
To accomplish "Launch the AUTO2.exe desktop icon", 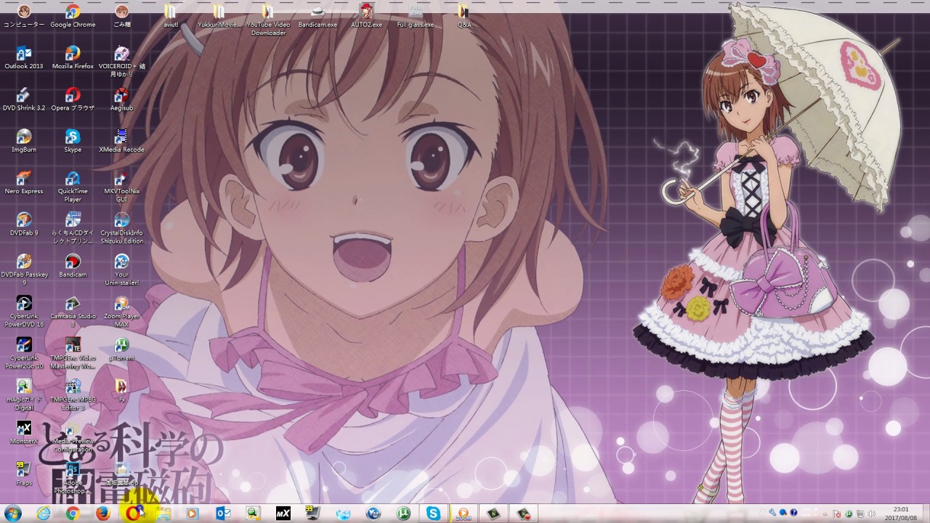I will 366,16.
